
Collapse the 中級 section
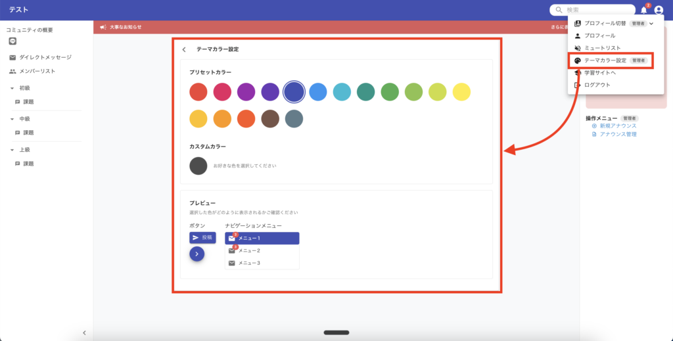12,119
